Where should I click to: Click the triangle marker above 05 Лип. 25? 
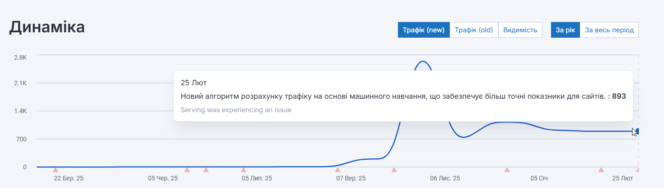[x=244, y=170]
